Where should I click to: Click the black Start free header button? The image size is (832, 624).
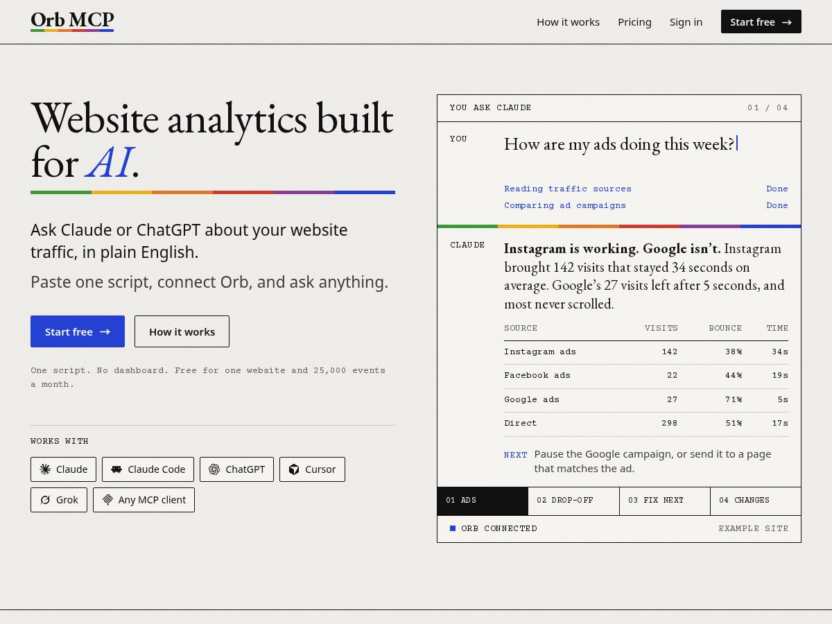761,21
